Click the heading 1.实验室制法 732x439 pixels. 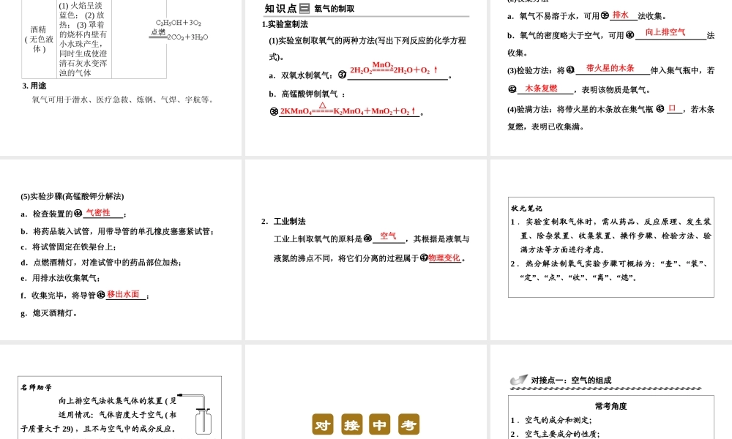pos(285,24)
